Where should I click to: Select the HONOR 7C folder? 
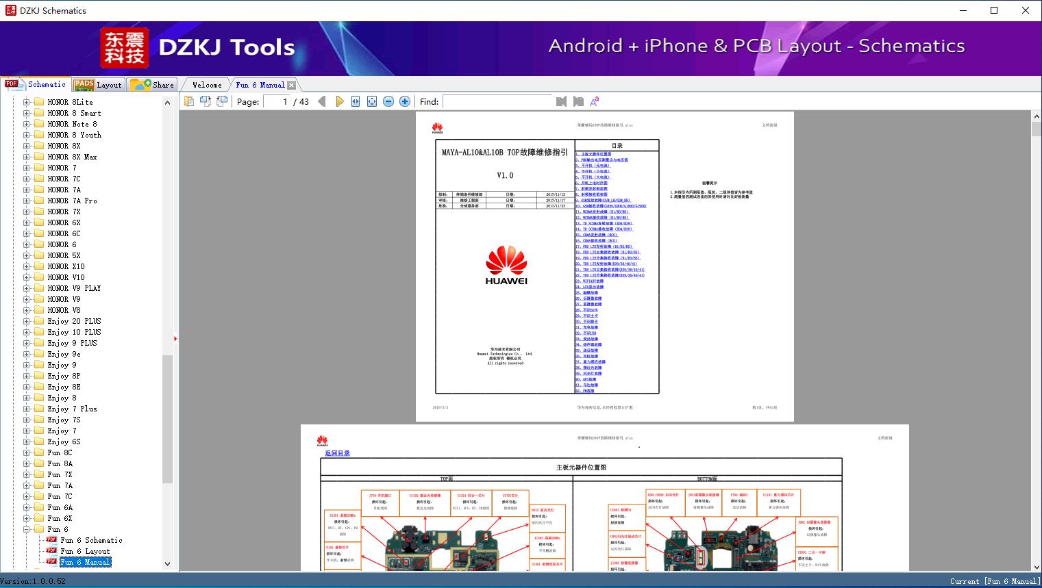pyautogui.click(x=64, y=179)
